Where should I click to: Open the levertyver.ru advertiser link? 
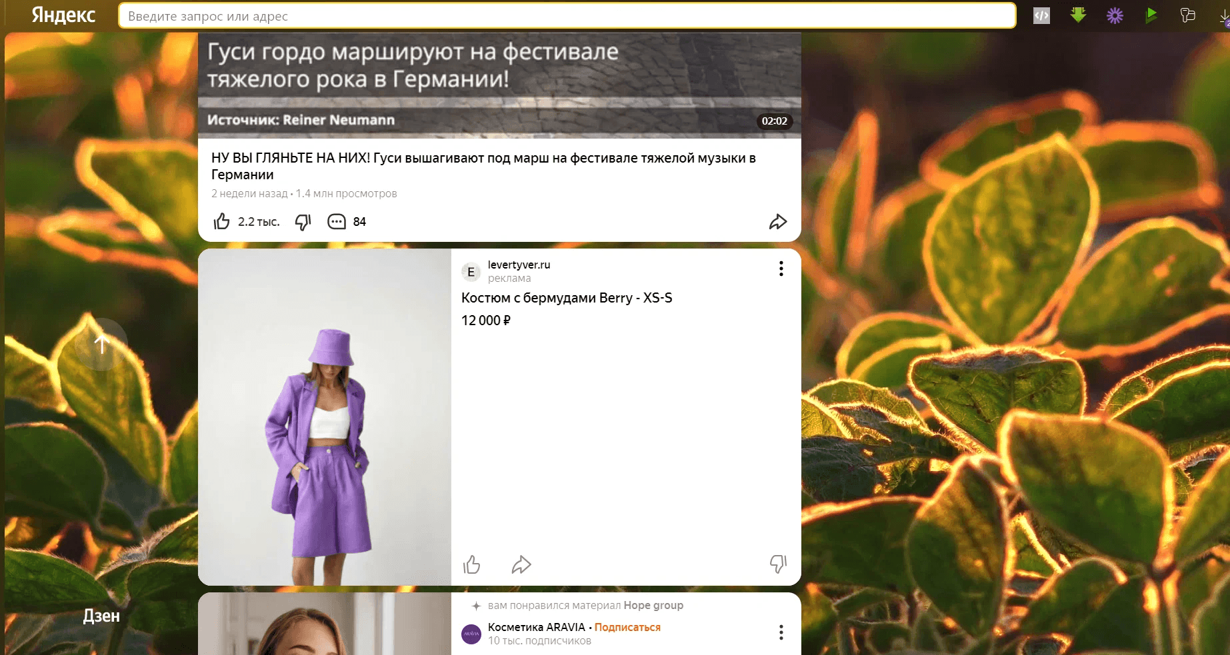pyautogui.click(x=519, y=265)
